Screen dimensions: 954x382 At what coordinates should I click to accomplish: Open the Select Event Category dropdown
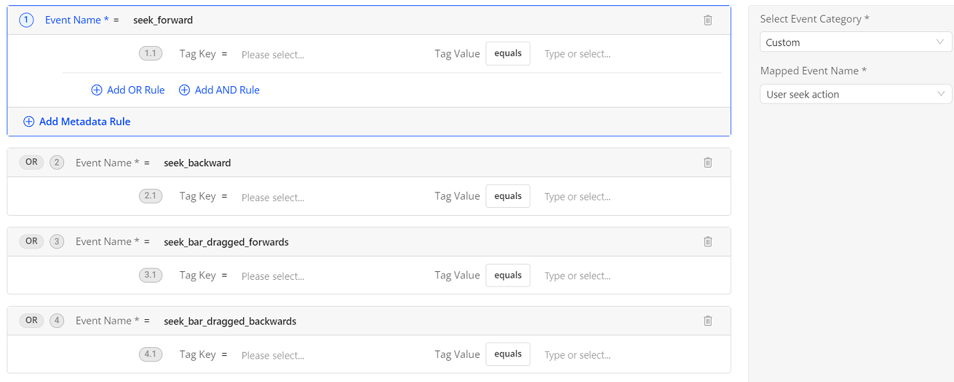[855, 42]
